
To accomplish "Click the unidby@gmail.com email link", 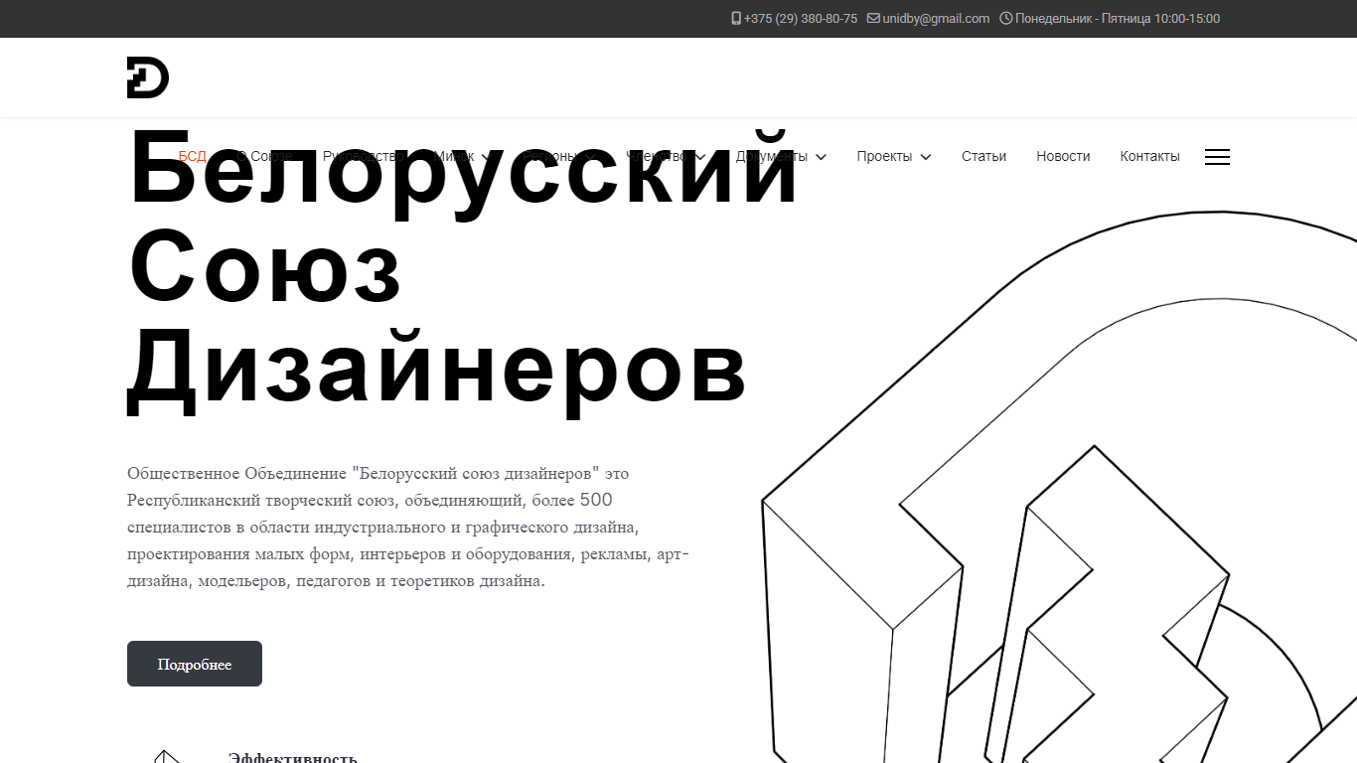I will [x=936, y=18].
